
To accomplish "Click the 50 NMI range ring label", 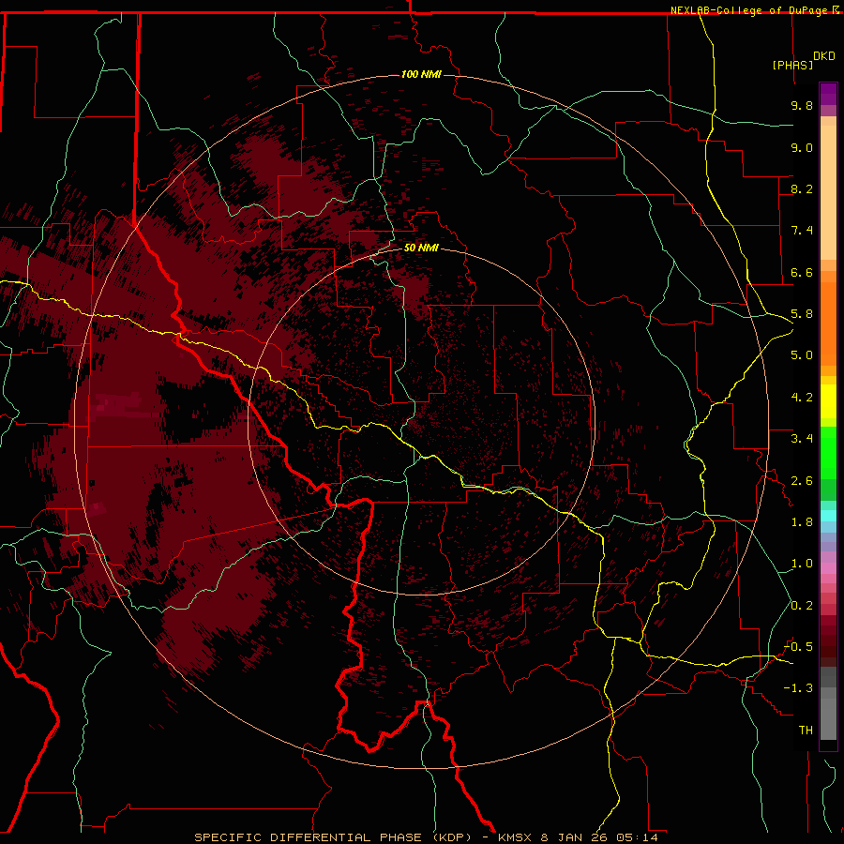I will [x=421, y=248].
